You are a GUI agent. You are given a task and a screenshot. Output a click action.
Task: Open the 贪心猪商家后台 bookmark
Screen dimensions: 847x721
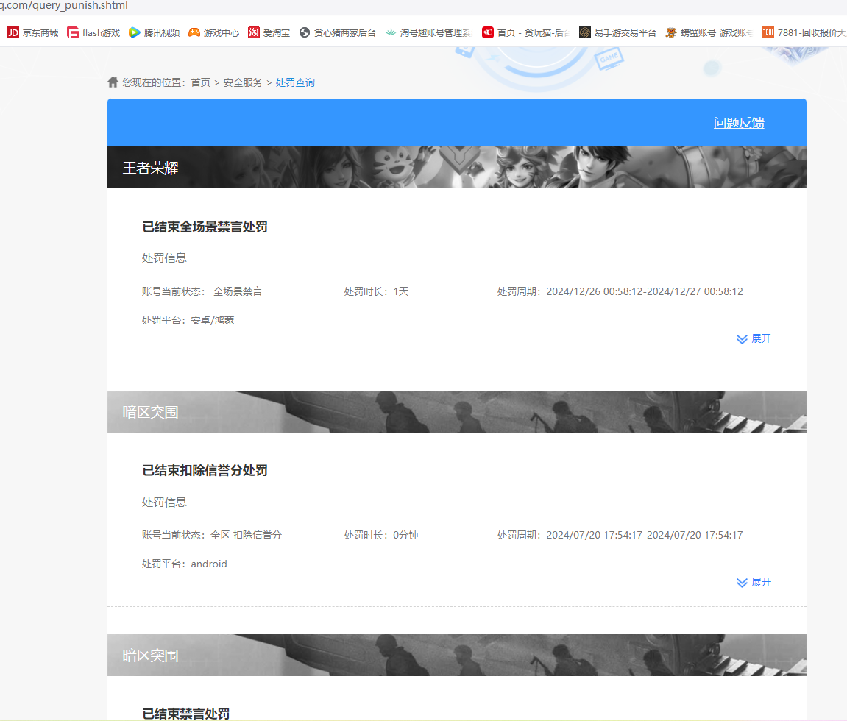[337, 32]
